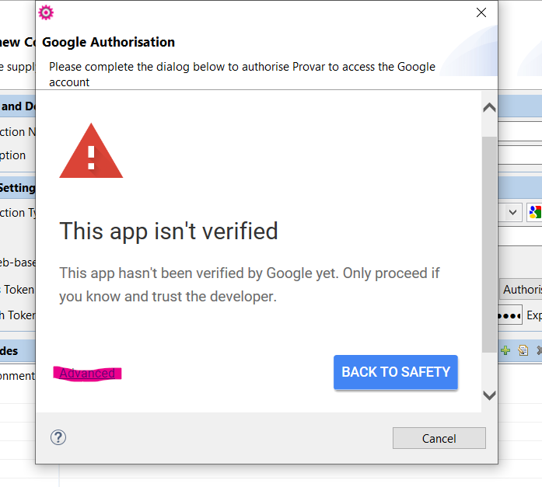Image resolution: width=542 pixels, height=487 pixels.
Task: Click the unverified app warning paragraph
Action: click(250, 284)
